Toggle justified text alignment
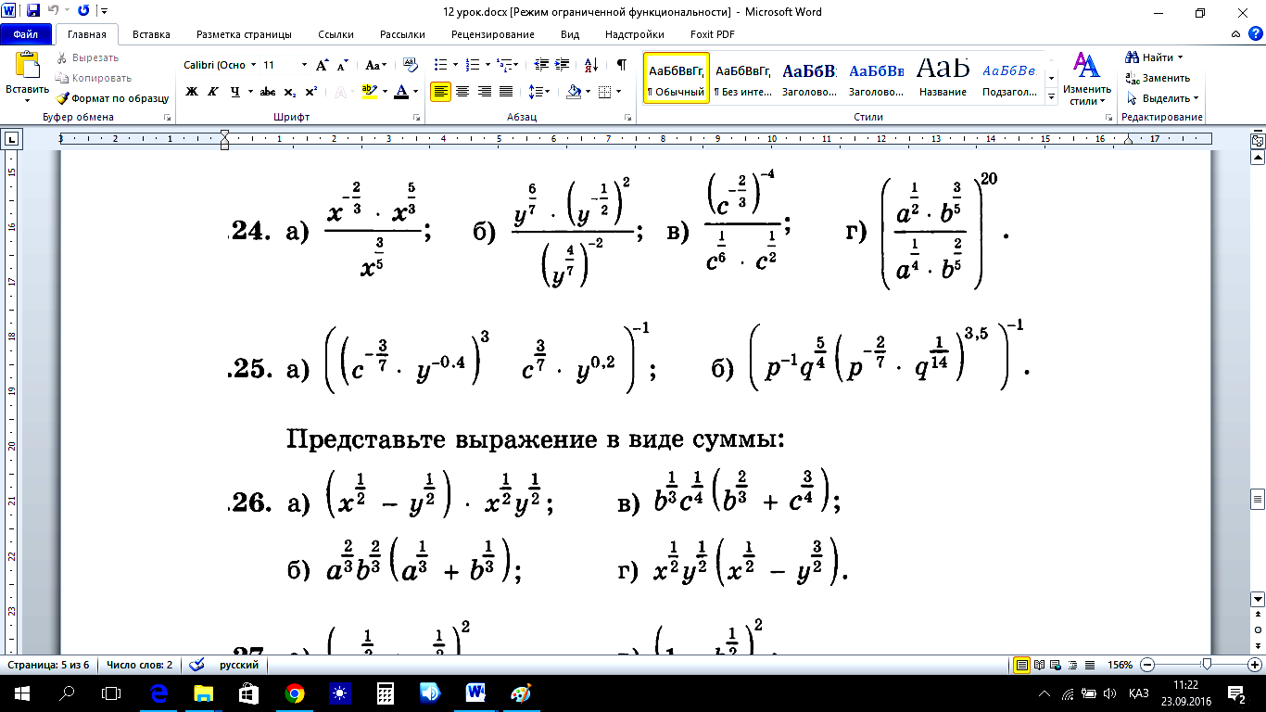 click(506, 92)
